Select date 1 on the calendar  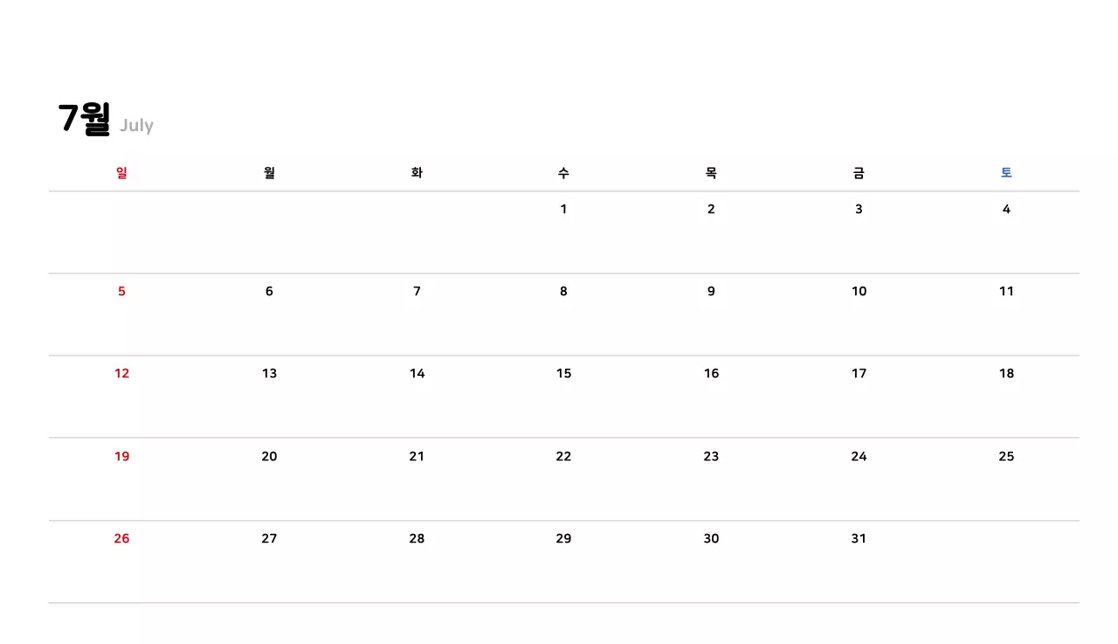tap(563, 209)
